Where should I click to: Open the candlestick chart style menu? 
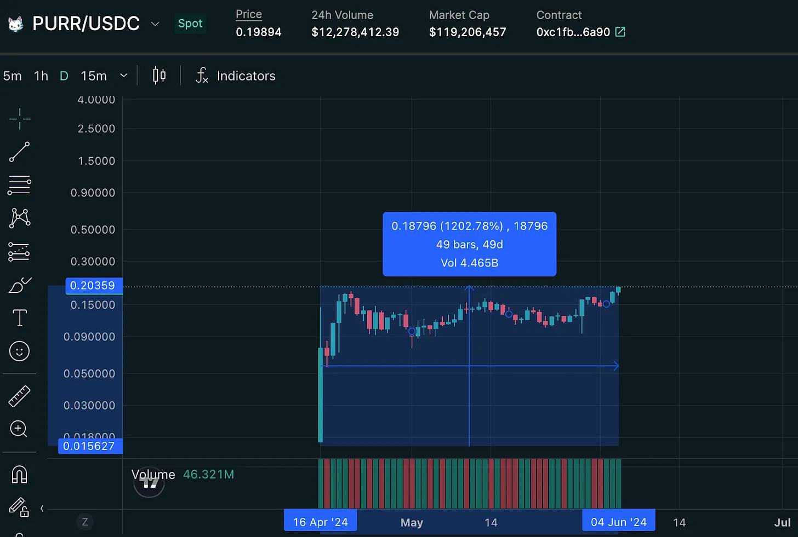(x=159, y=76)
